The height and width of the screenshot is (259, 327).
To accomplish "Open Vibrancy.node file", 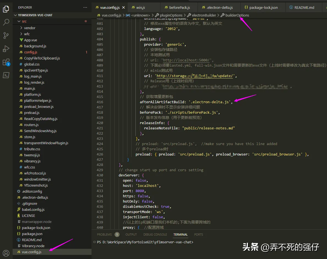I will pos(52,246).
